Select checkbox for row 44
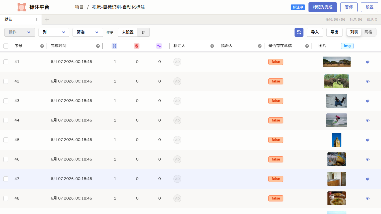381x214 pixels. [6, 120]
